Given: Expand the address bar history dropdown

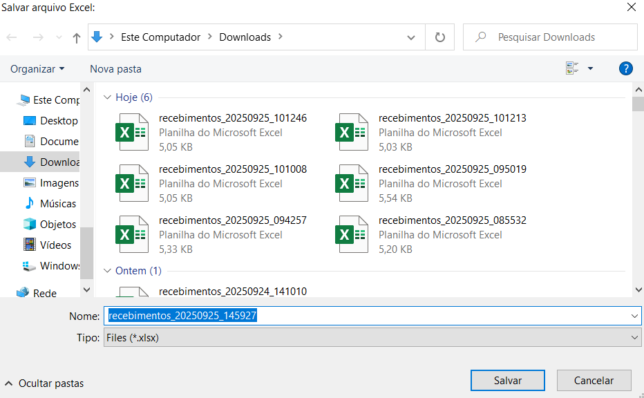Looking at the screenshot, I should click(x=411, y=38).
